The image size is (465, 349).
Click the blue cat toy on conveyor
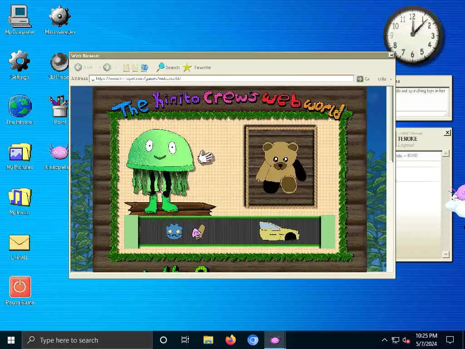pos(174,231)
